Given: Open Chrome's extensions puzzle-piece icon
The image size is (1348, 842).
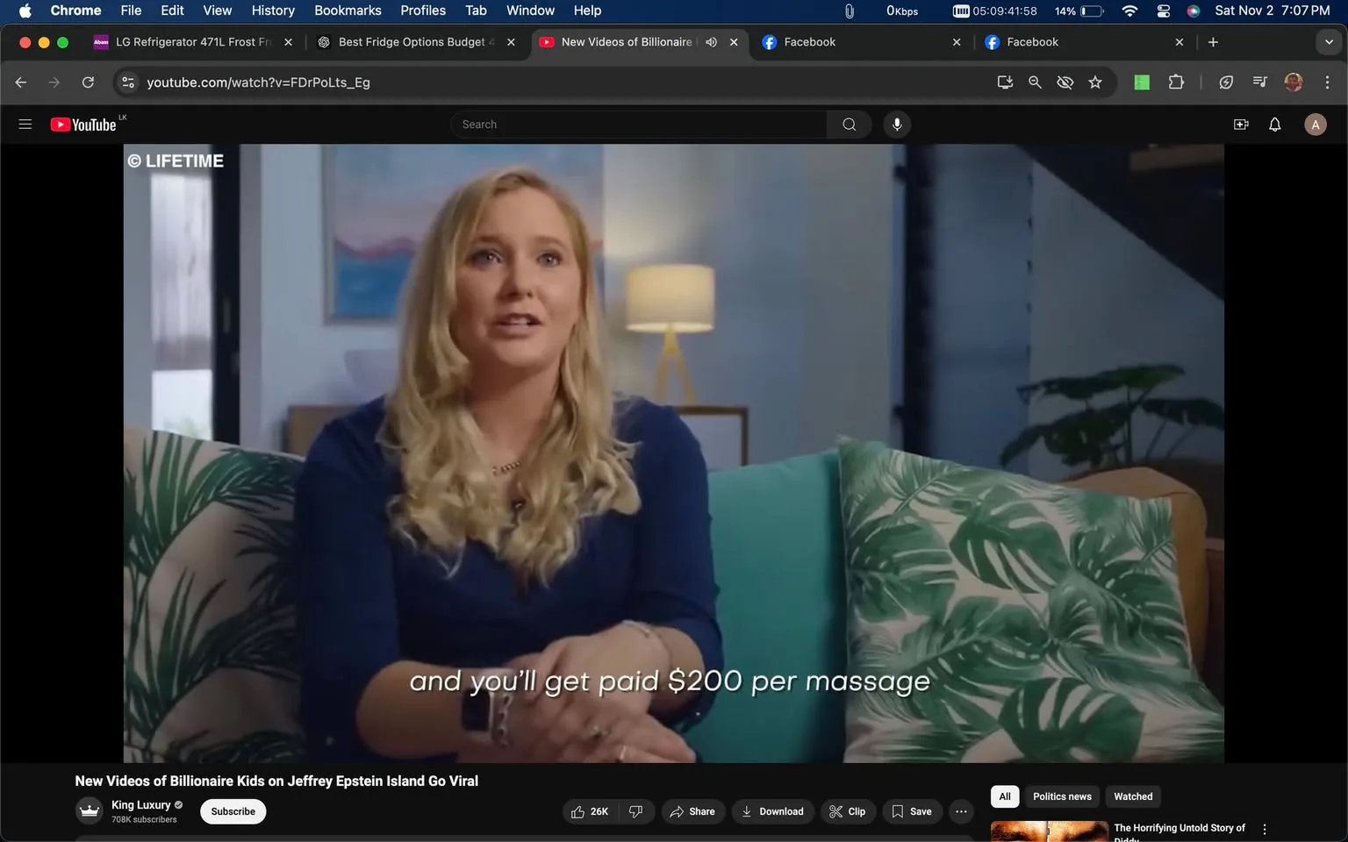Looking at the screenshot, I should [x=1176, y=82].
